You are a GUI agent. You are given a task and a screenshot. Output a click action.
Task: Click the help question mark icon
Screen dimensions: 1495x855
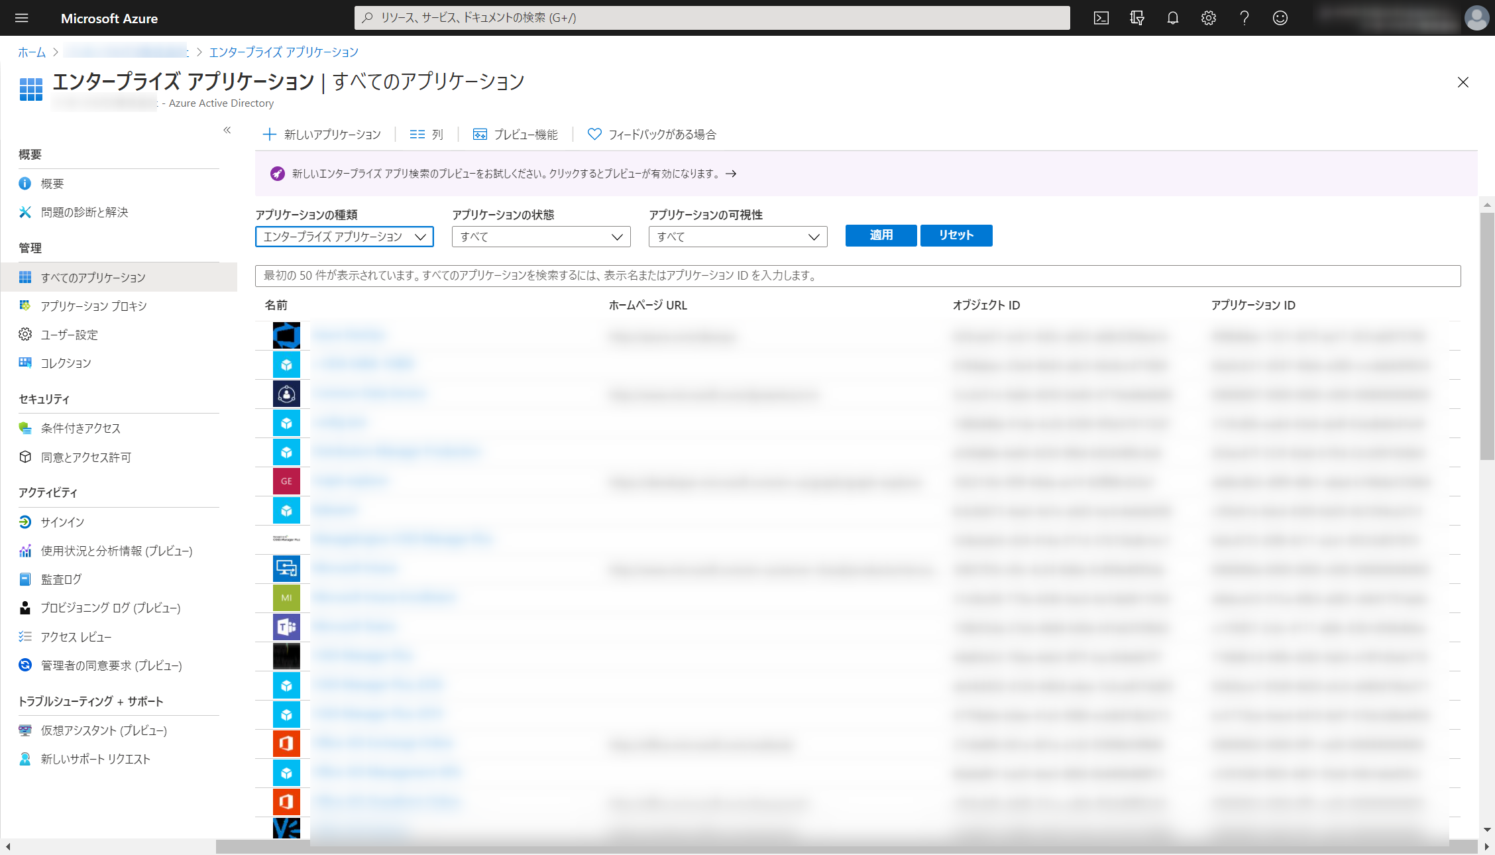click(x=1244, y=18)
